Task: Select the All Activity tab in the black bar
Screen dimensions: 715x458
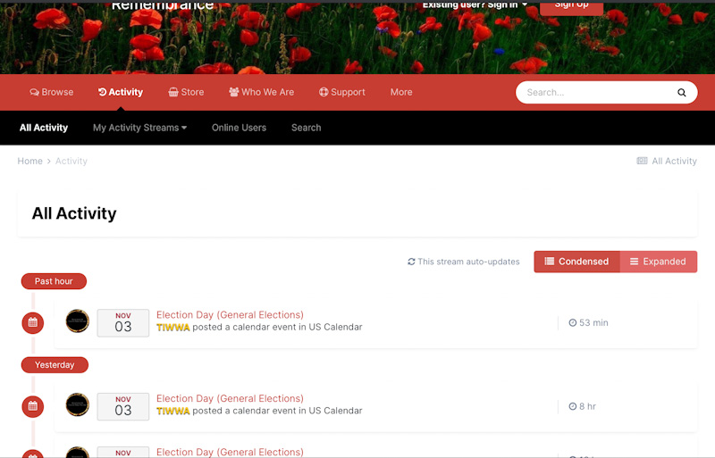Action: (44, 128)
